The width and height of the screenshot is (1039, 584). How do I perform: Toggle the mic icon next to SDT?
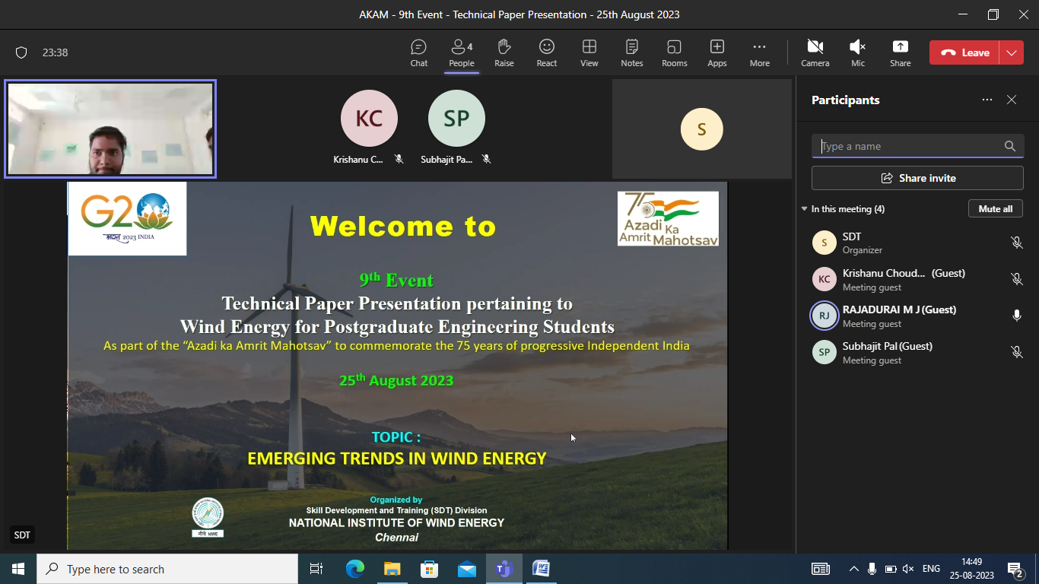(x=1016, y=243)
